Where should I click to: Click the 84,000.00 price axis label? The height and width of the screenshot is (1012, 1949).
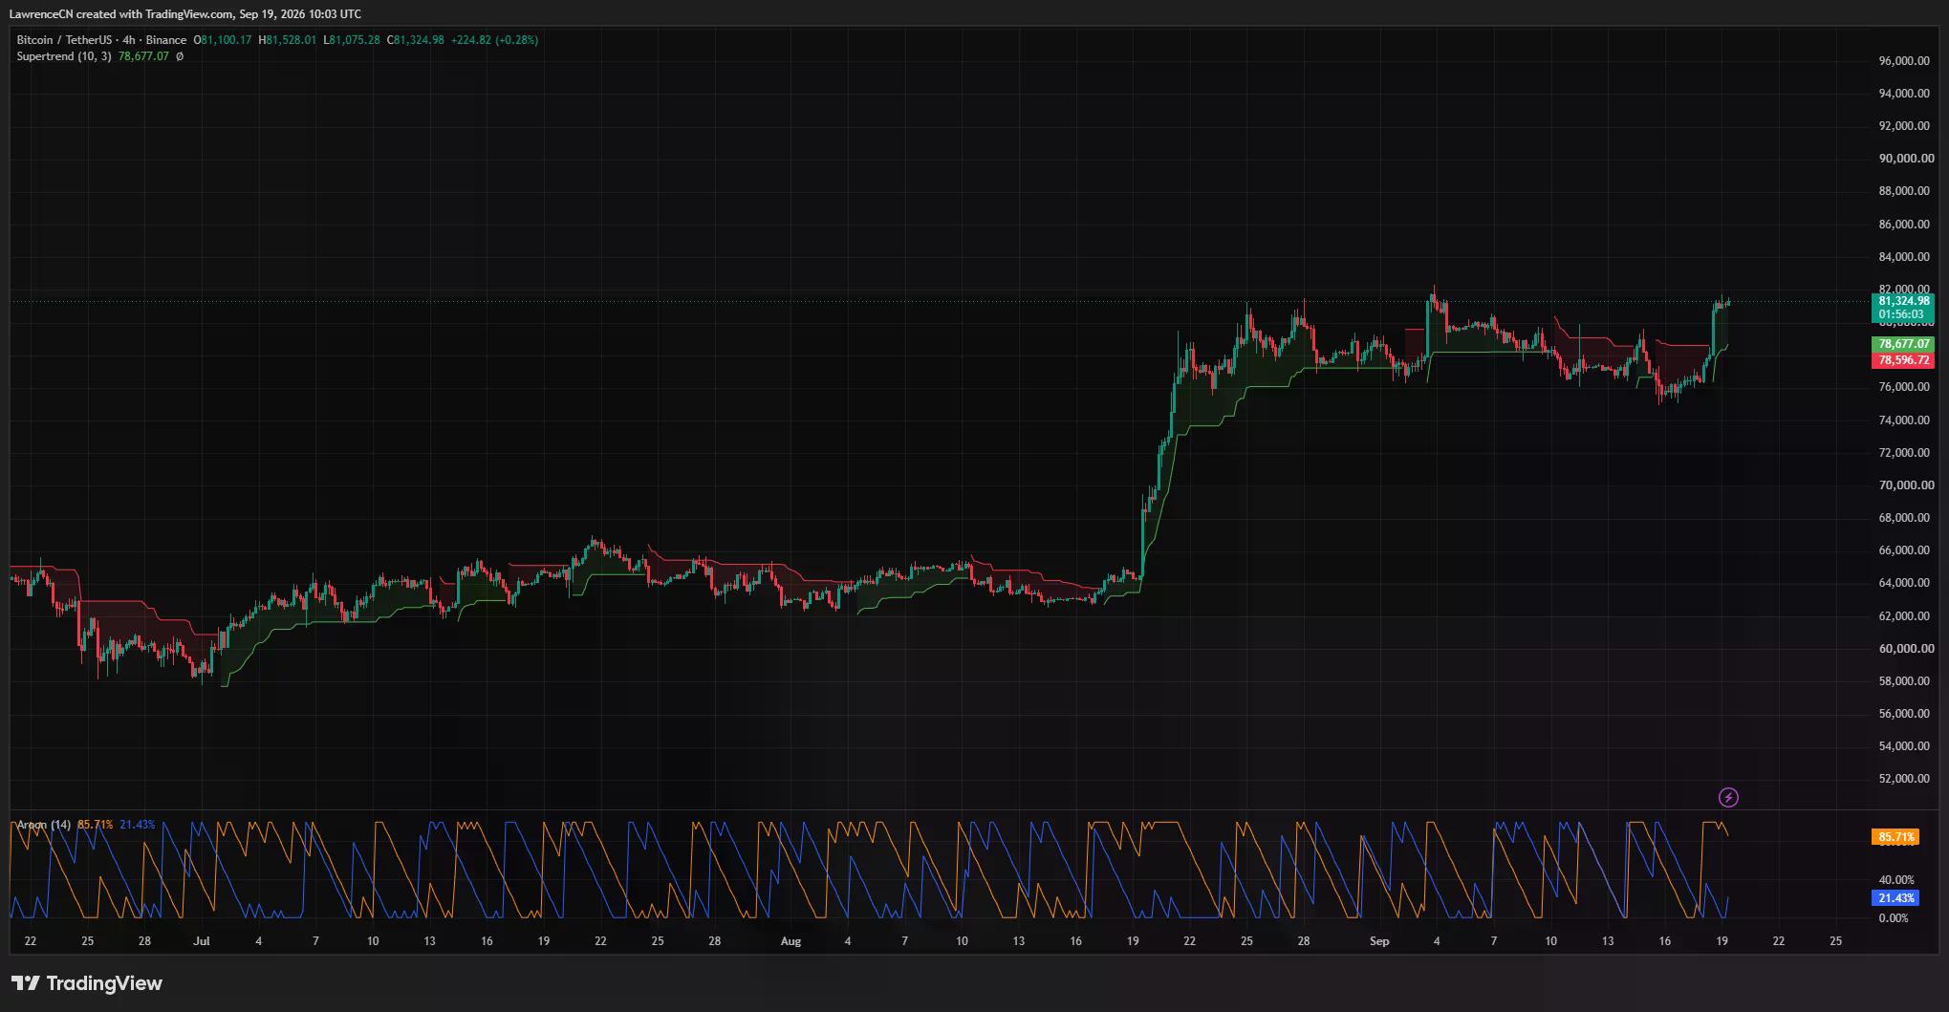pos(1906,257)
